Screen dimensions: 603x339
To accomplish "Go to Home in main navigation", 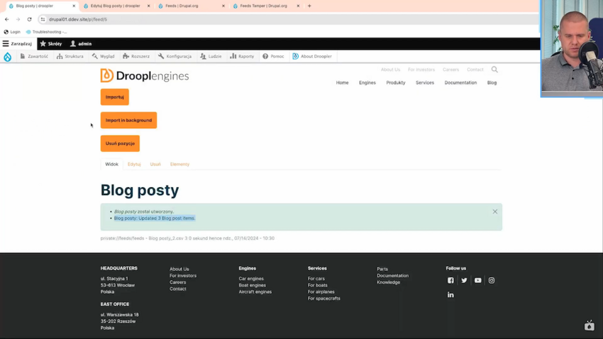I will [x=342, y=82].
